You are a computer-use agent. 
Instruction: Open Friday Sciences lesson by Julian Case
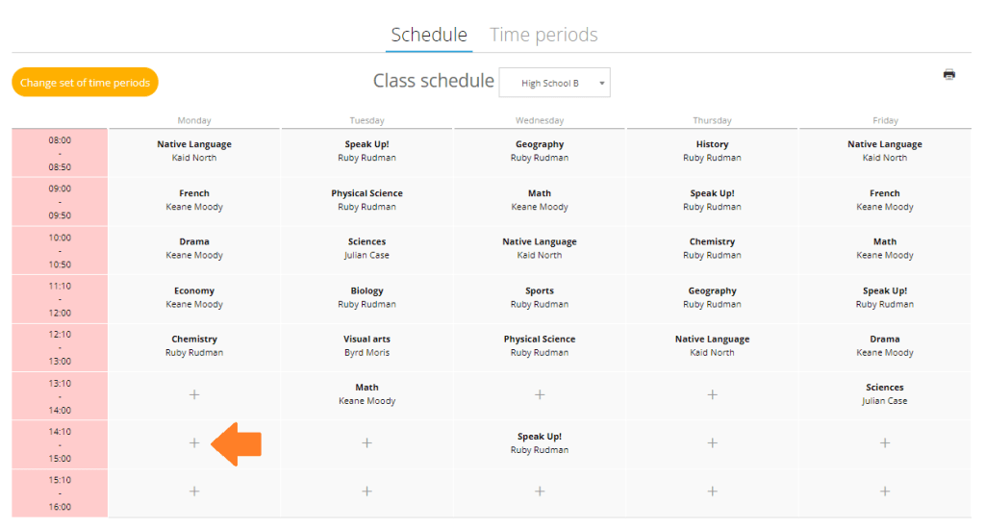pos(885,394)
